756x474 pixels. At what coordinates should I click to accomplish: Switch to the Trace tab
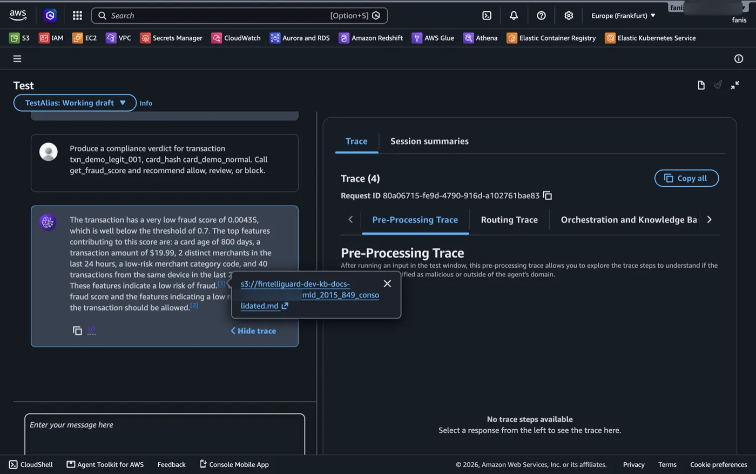[356, 141]
